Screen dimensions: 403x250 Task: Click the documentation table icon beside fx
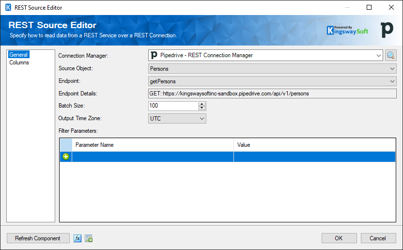pos(89,238)
